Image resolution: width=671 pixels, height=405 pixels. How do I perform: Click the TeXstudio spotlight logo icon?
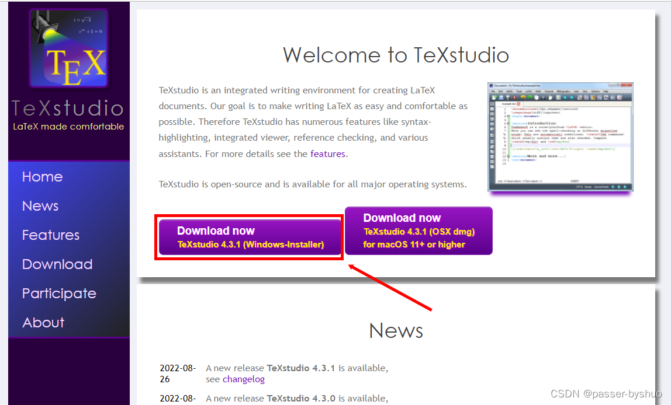68,48
